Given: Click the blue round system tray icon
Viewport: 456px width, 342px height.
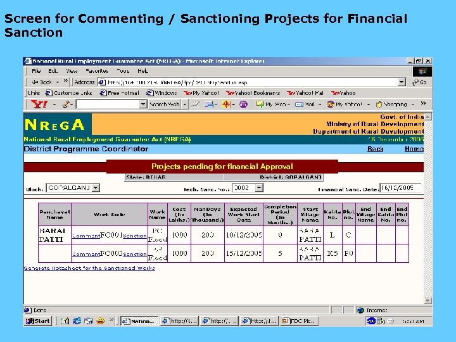Looking at the screenshot, I should click(371, 321).
